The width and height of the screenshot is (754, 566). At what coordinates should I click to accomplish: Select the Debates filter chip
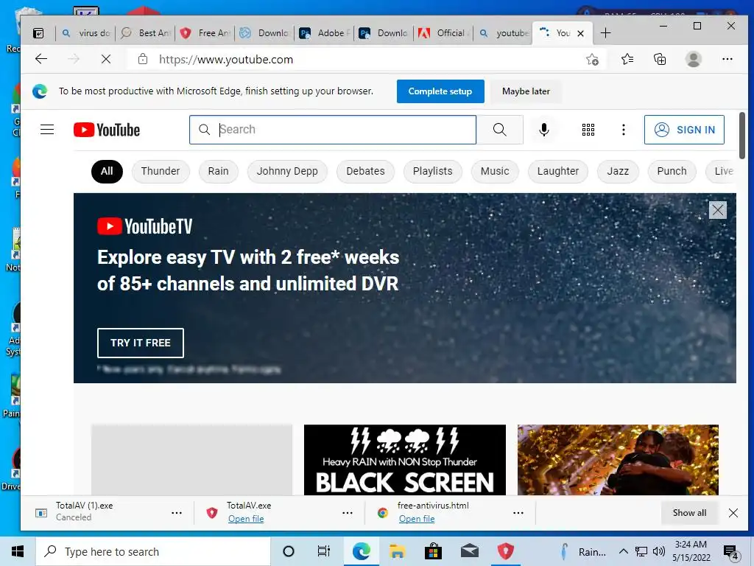point(365,171)
